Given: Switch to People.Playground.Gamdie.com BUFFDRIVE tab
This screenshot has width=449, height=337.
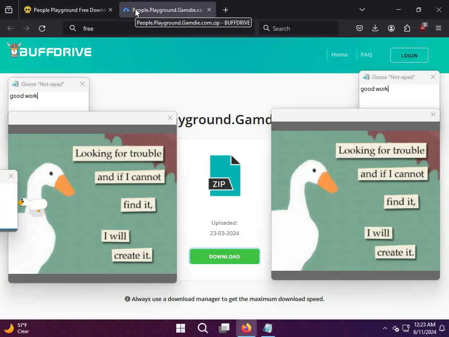Looking at the screenshot, I should (x=167, y=10).
